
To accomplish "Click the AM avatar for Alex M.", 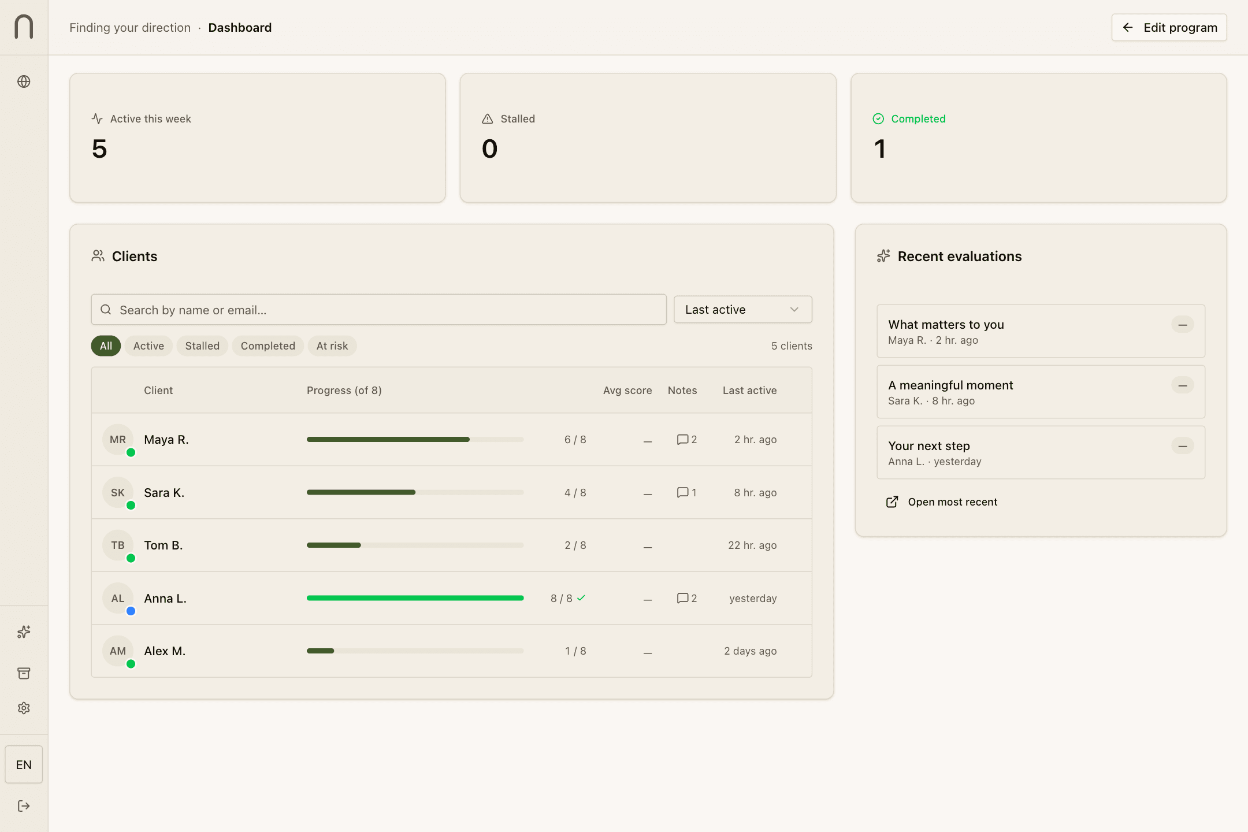I will click(x=118, y=651).
